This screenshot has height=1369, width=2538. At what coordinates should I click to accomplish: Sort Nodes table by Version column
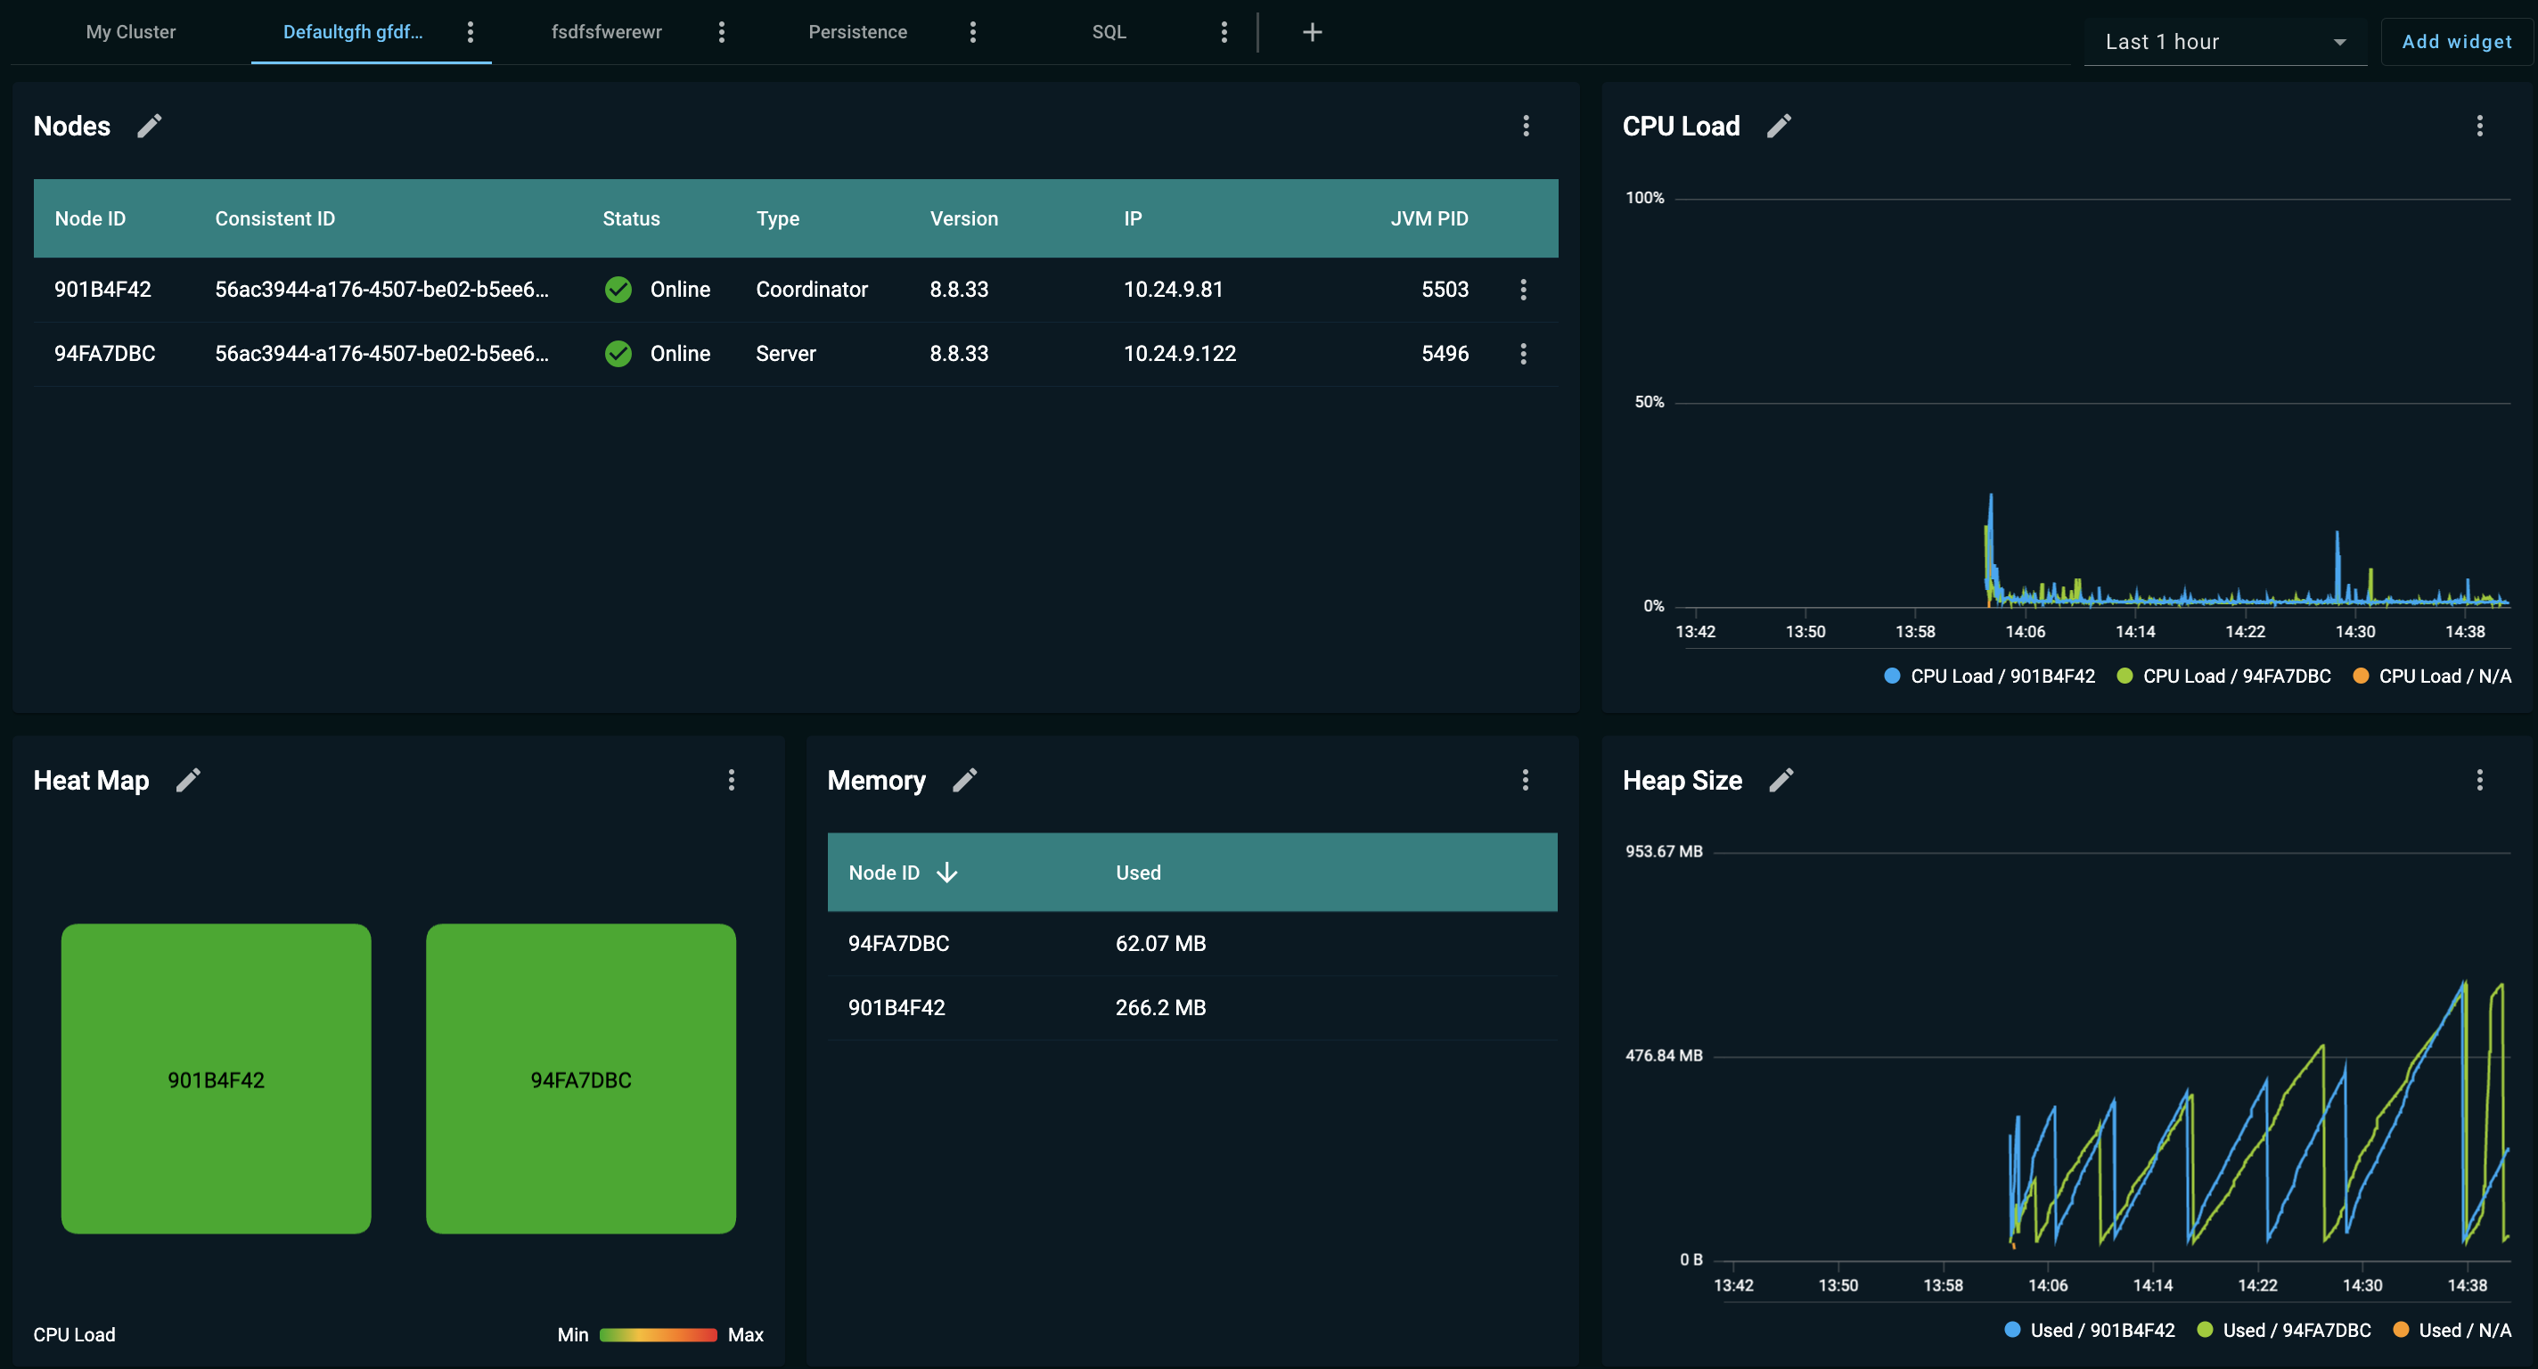coord(963,218)
